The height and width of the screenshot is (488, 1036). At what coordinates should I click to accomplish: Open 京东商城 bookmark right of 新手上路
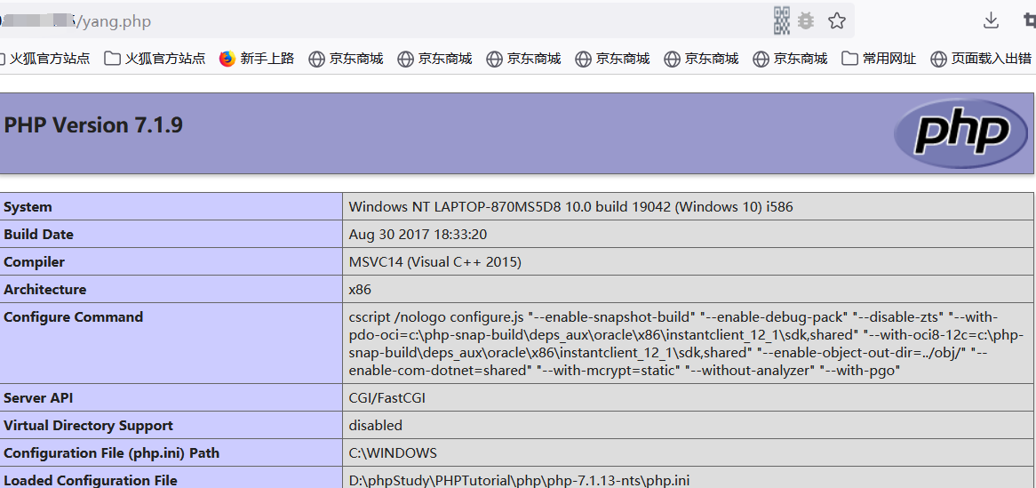point(346,59)
